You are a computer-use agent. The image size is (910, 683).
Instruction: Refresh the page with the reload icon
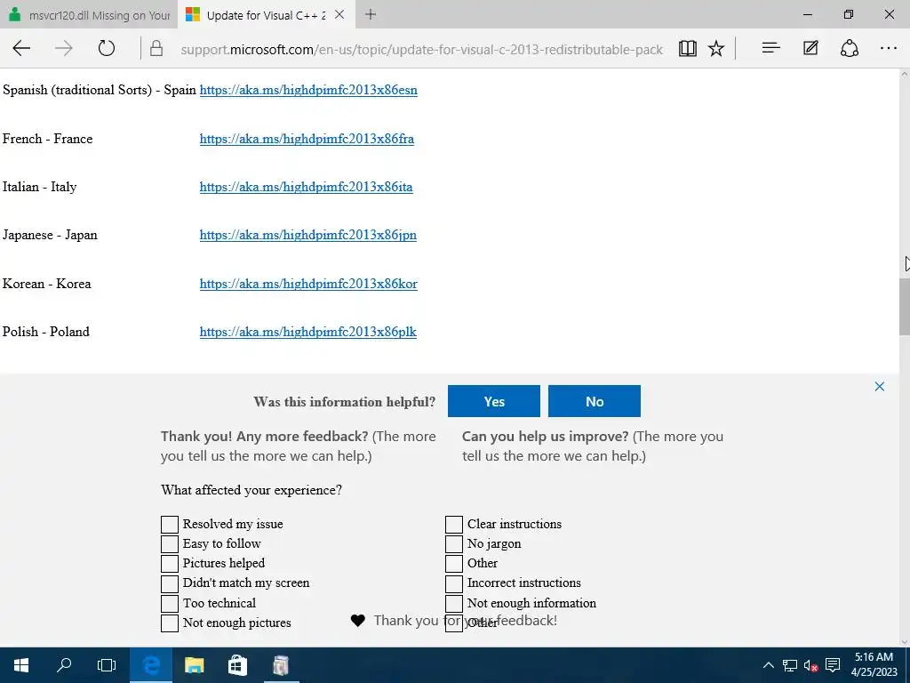pyautogui.click(x=107, y=48)
